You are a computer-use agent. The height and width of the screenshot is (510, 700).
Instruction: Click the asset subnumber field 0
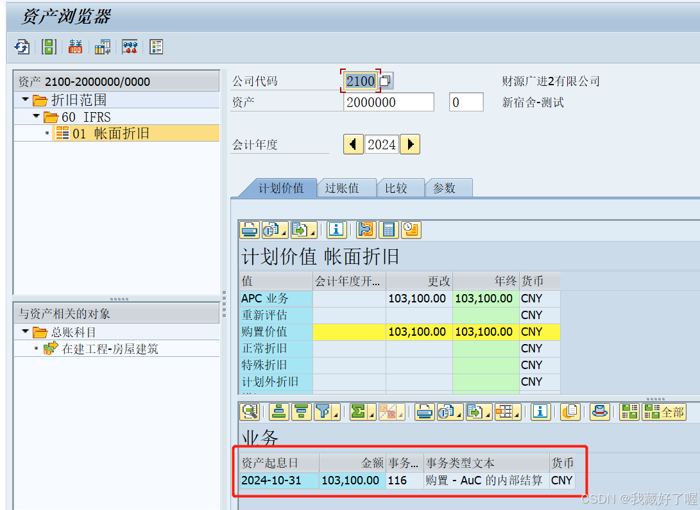point(466,102)
